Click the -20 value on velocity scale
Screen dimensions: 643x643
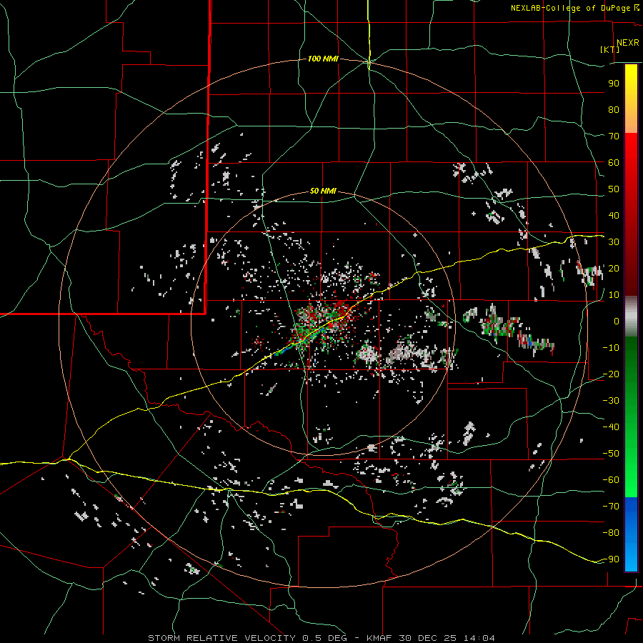pos(611,374)
